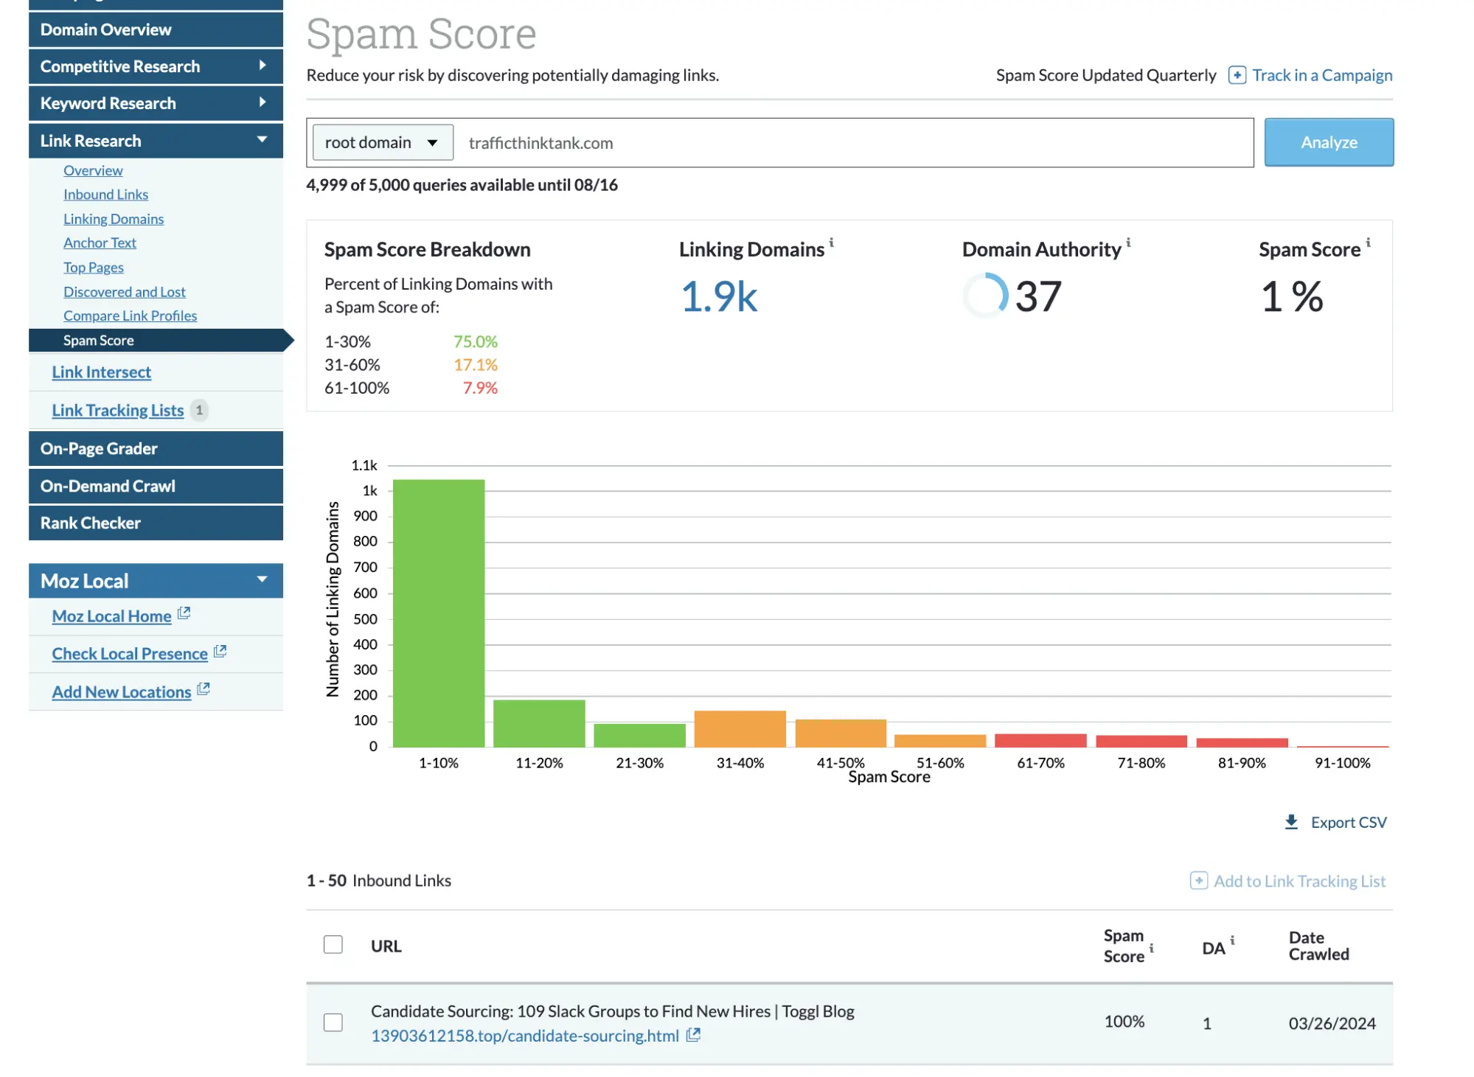Click the plus icon for Track in a Campaign
Screen dimensions: 1474x1077
pyautogui.click(x=1237, y=74)
